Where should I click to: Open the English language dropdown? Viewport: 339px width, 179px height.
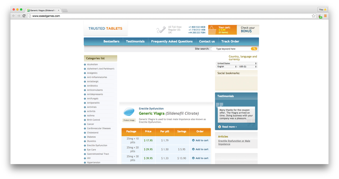coord(227,66)
